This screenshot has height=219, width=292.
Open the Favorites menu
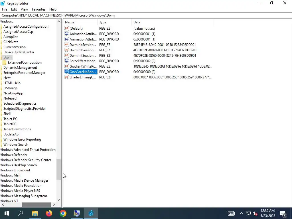point(38,9)
